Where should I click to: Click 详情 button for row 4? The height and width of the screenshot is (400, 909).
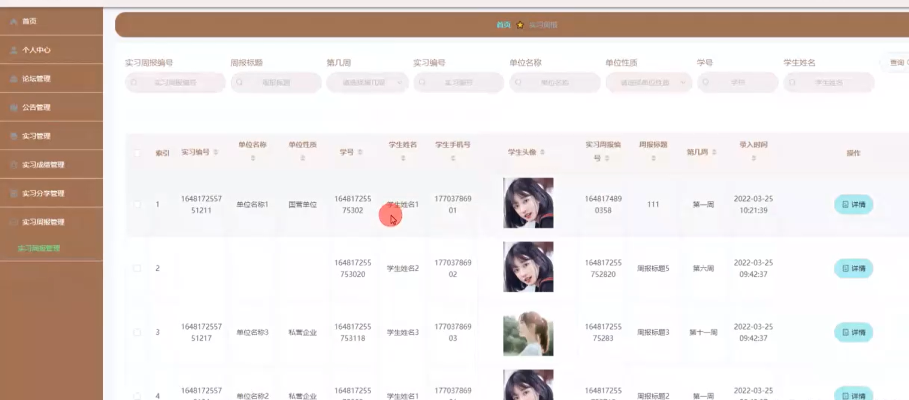pyautogui.click(x=854, y=395)
